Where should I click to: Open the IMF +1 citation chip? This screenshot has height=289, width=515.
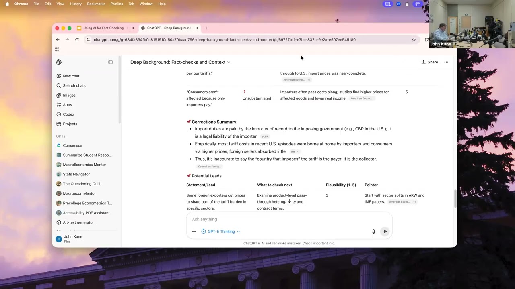pos(295,152)
